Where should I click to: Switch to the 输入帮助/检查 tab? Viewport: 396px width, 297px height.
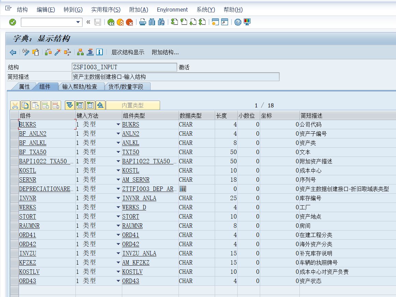(80, 87)
